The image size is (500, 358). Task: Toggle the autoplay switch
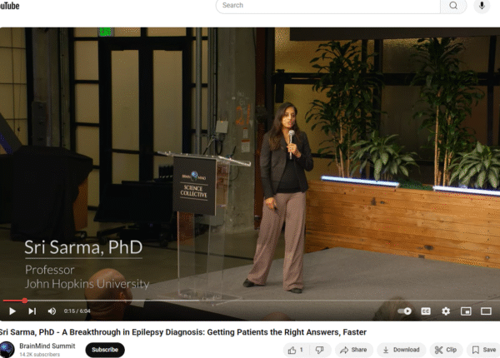point(405,311)
